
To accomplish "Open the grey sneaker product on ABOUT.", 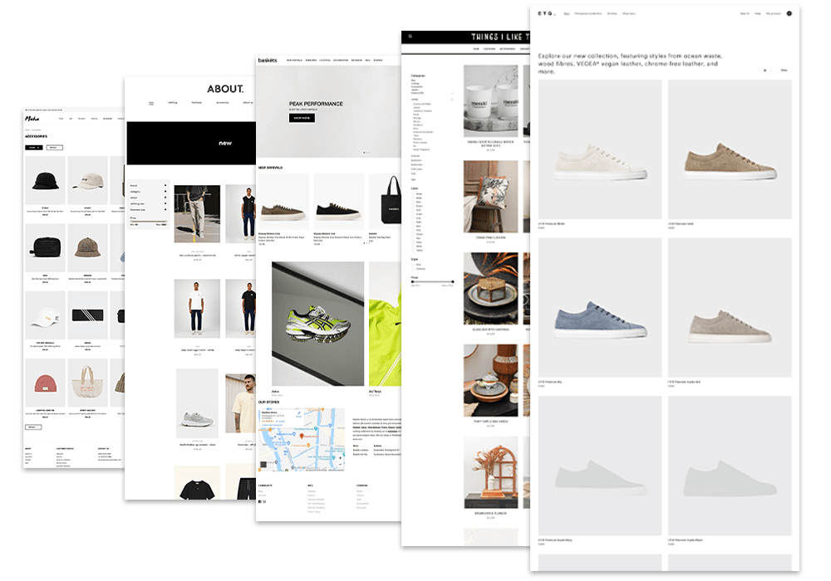I will [x=197, y=403].
